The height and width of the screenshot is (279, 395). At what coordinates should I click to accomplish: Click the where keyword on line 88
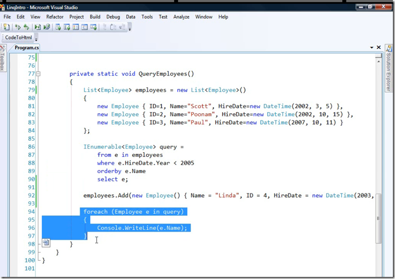point(106,163)
